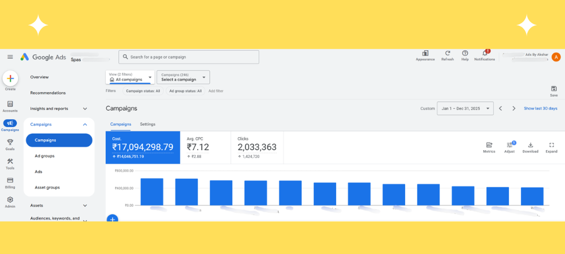
Task: Select Campaigns highlighted sidebar item
Action: point(59,141)
